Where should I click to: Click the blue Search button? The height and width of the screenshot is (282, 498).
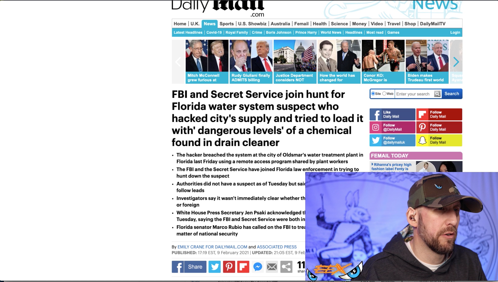coord(451,94)
